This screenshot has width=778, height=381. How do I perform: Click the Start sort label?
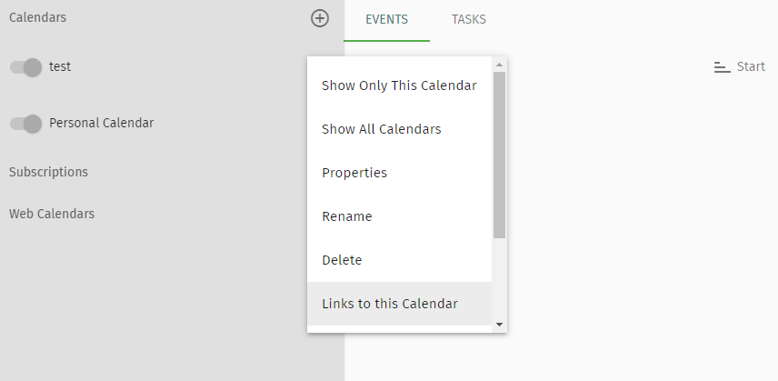751,66
